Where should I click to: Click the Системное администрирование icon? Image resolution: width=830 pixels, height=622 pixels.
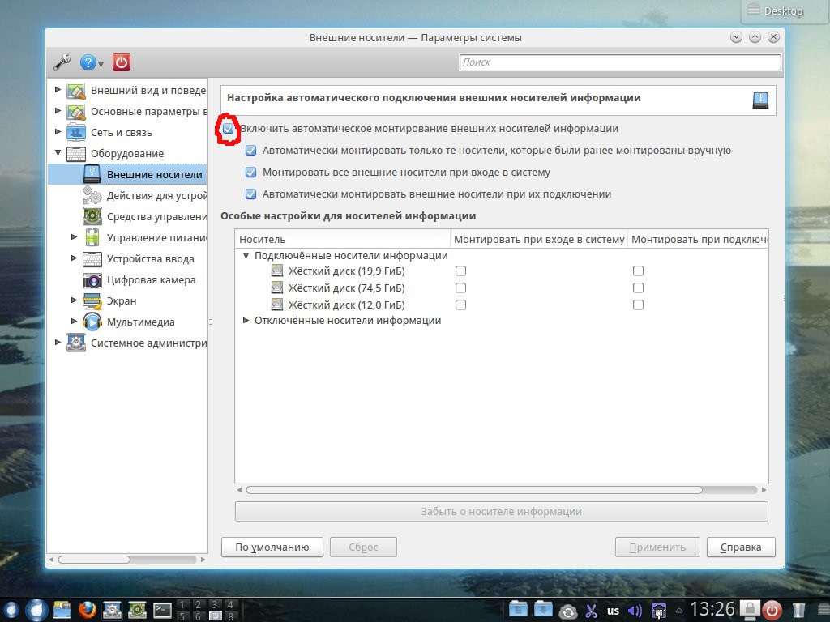[76, 343]
